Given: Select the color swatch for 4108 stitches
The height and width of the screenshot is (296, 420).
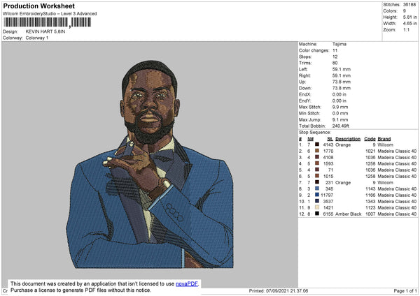Looking at the screenshot, I should pos(317,157).
